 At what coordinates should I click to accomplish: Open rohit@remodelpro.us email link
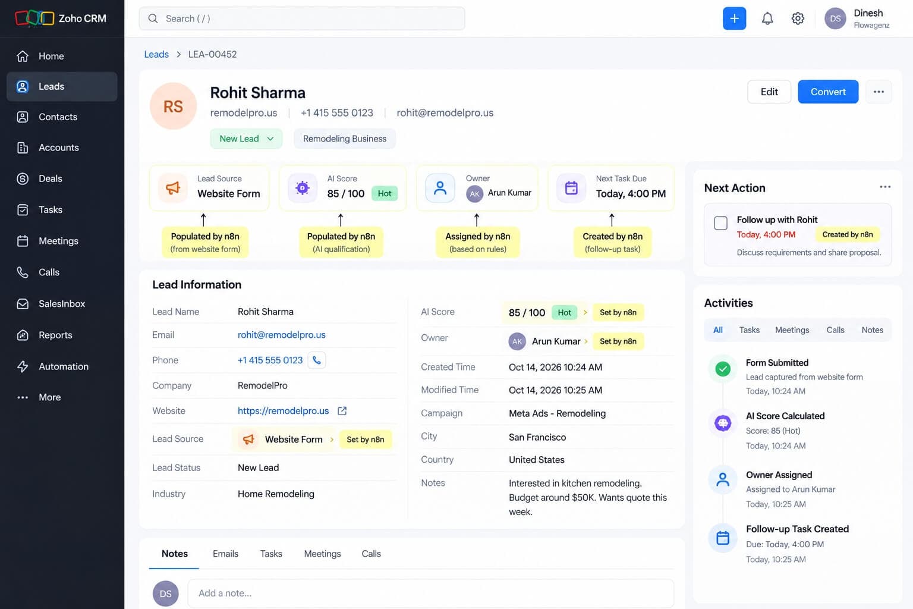pos(282,335)
